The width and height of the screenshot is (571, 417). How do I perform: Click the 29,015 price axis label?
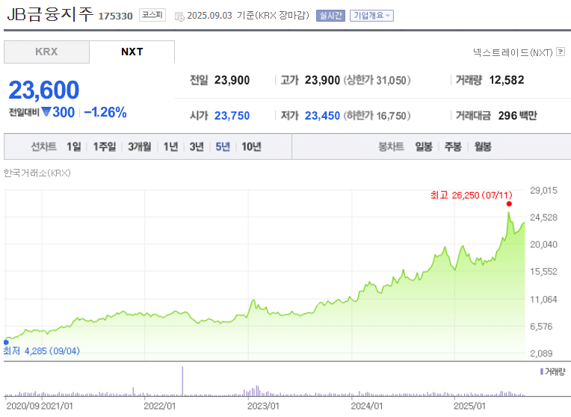[x=543, y=191]
